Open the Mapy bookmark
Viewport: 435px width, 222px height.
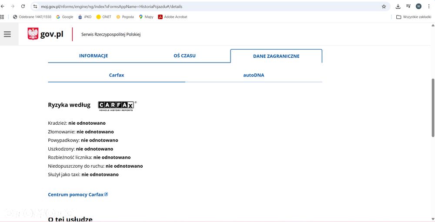pos(146,17)
